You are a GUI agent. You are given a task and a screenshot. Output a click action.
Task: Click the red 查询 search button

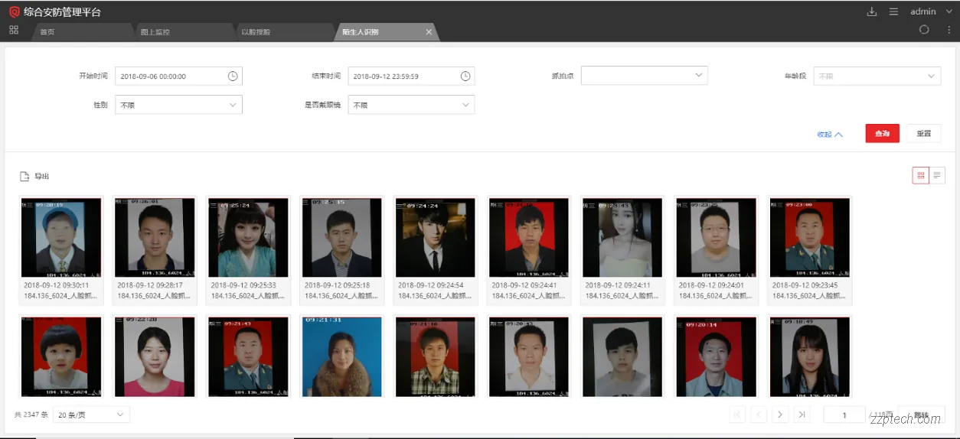click(882, 133)
